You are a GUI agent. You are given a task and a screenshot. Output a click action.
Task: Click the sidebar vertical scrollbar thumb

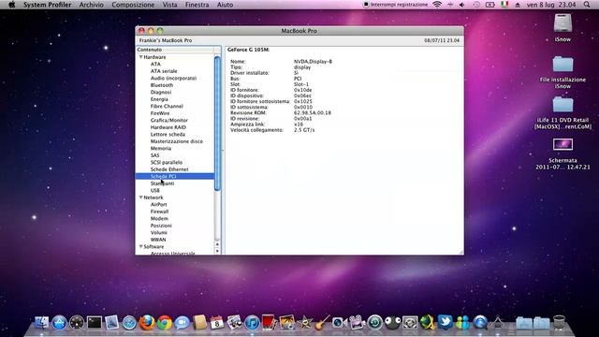(x=217, y=123)
